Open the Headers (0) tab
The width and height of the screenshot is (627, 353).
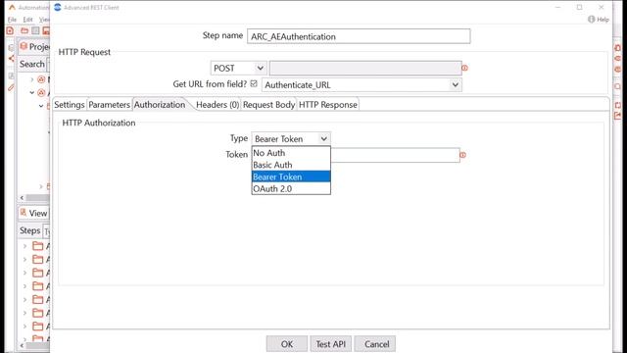pos(217,105)
